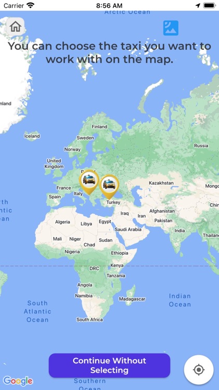The image size is (219, 390).
Task: Click the Saudi Arabia map label
Action: [128, 229]
